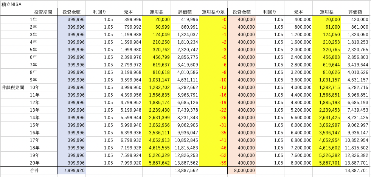The width and height of the screenshot is (371, 177).
Task: Click the cell showing 2,320,765
Action: [x=355, y=49]
